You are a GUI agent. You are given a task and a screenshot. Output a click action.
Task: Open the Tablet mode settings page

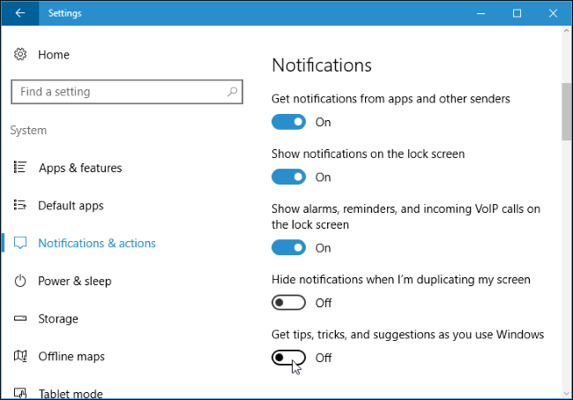tap(70, 393)
